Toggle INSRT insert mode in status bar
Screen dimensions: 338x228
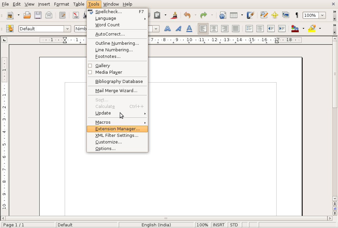click(x=219, y=225)
